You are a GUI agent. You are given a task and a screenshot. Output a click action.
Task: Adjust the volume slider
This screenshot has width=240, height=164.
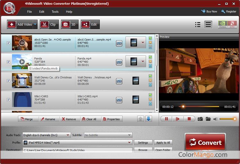click(228, 119)
